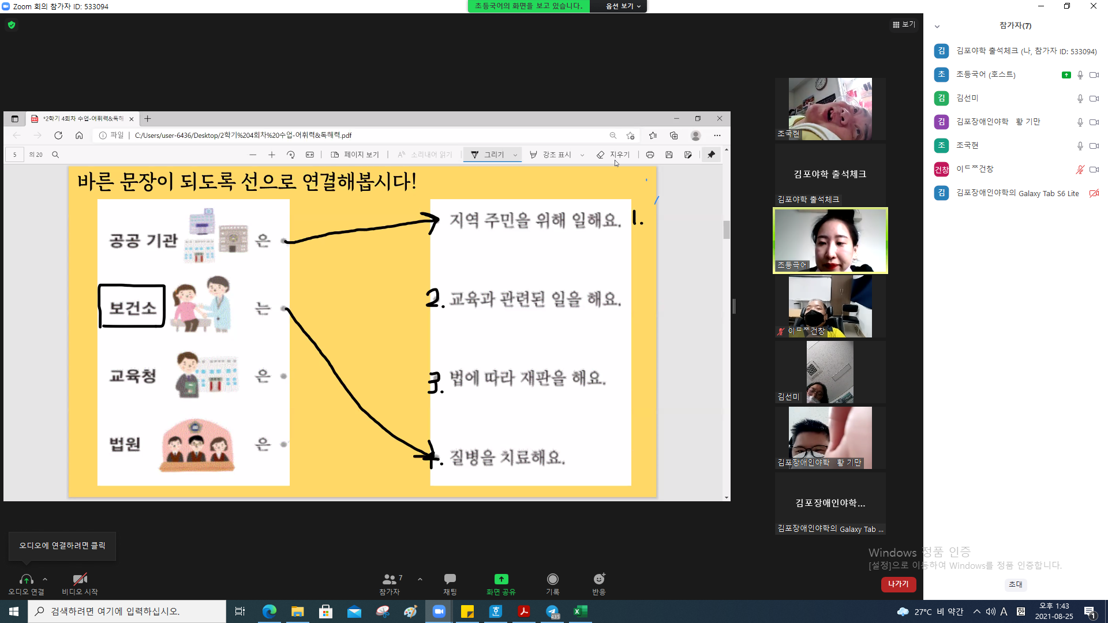Open Zoom from the Windows taskbar

tap(439, 611)
